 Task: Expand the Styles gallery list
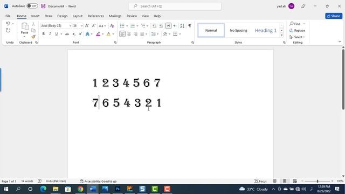coord(281,35)
